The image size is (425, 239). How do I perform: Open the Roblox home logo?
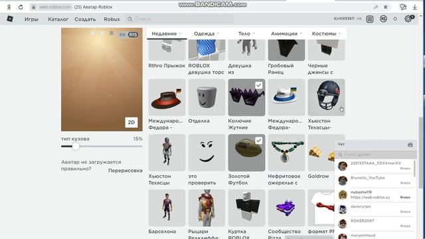[x=10, y=19]
